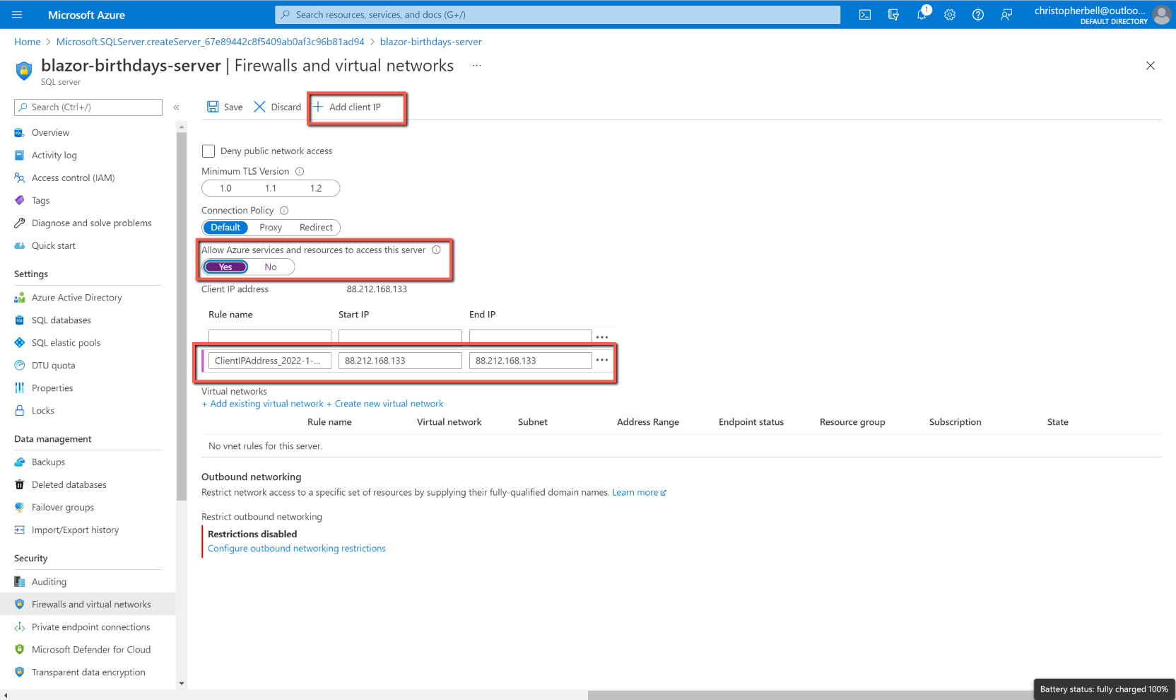1176x700 pixels.
Task: Open the Notifications bell
Action: (922, 14)
